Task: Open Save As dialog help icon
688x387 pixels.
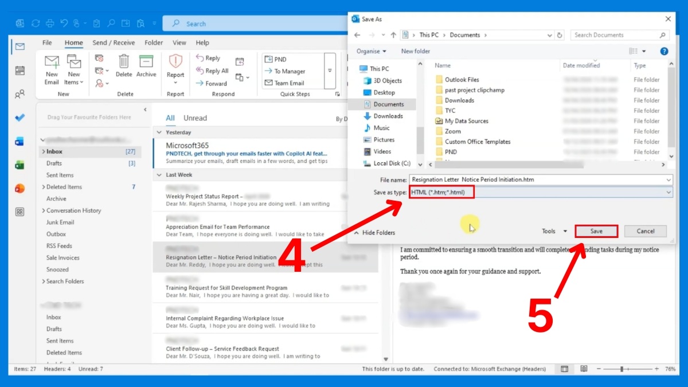Action: (664, 51)
